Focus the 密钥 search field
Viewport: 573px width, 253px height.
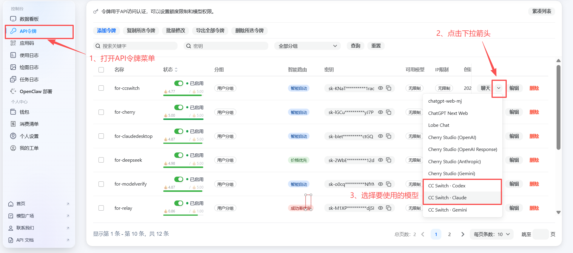coord(226,46)
